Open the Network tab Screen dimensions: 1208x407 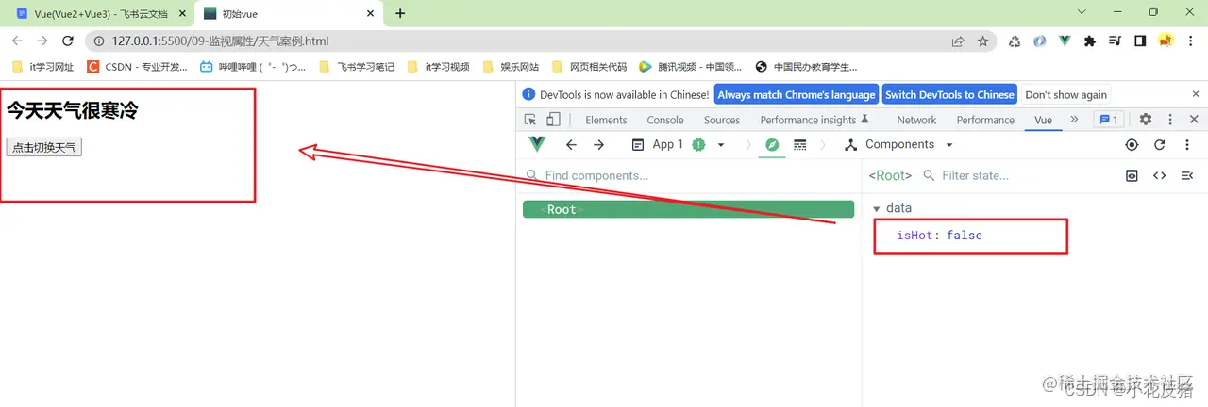tap(916, 120)
